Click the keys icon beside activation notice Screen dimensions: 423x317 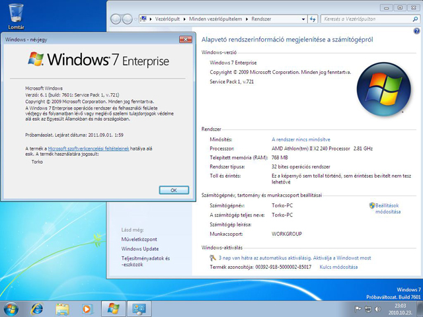pyautogui.click(x=213, y=258)
